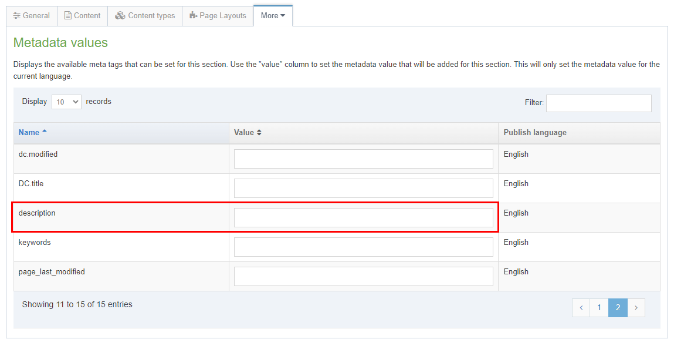Click the Page Layouts puzzle icon
This screenshot has width=674, height=346.
tap(194, 15)
